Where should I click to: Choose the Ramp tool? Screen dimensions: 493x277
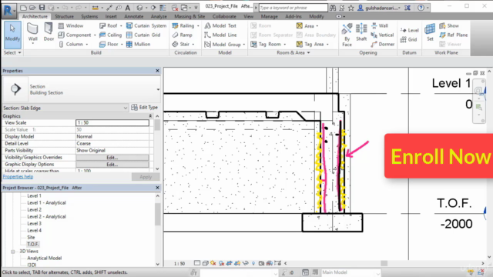[182, 35]
